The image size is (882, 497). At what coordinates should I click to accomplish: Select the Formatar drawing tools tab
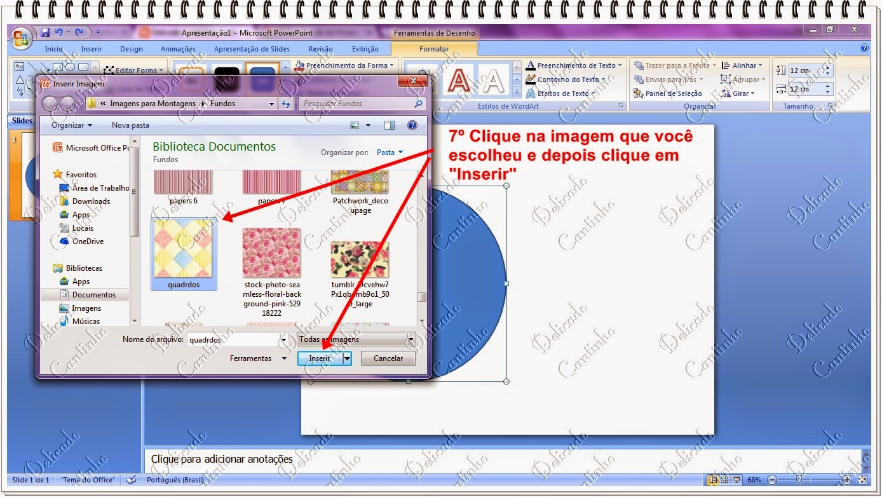click(434, 49)
